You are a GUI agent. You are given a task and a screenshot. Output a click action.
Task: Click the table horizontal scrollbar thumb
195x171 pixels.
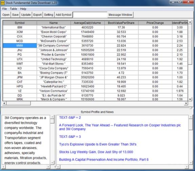pos(18,103)
